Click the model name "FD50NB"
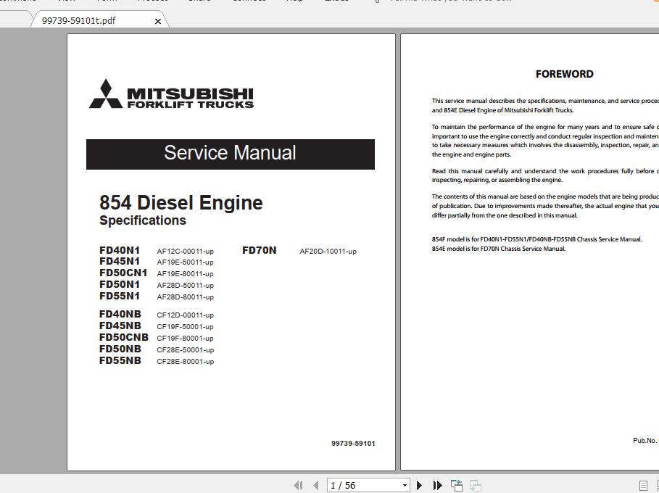Viewport: 659px width, 493px height. pos(120,349)
